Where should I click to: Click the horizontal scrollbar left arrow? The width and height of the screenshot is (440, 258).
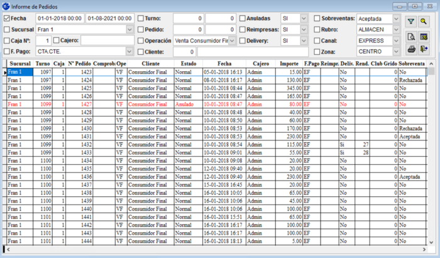point(8,249)
